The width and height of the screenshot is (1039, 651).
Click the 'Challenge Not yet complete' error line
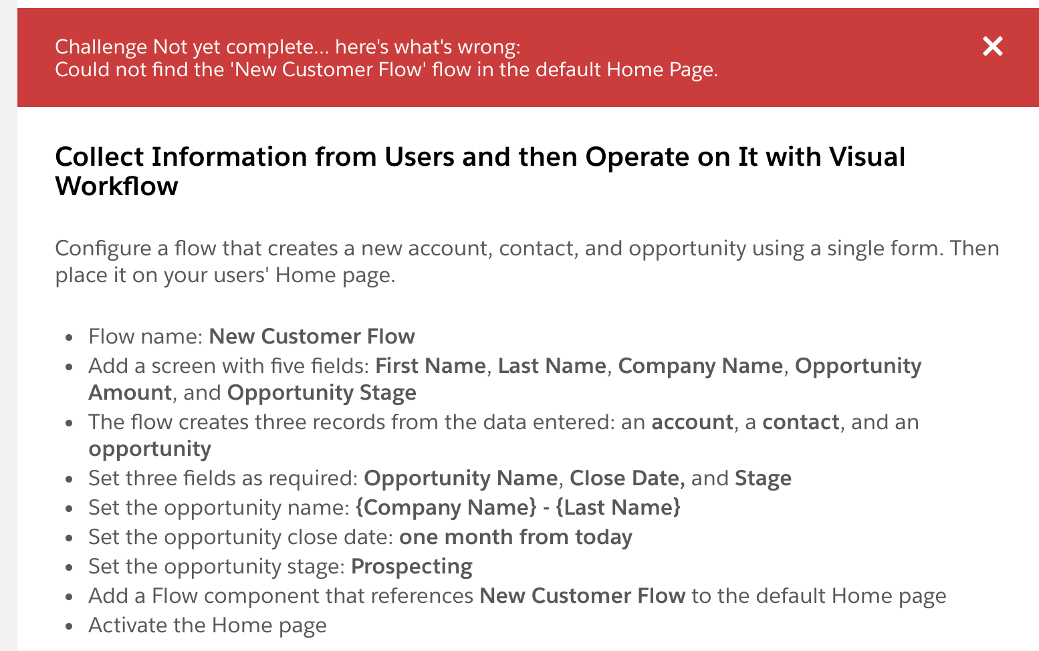click(287, 47)
